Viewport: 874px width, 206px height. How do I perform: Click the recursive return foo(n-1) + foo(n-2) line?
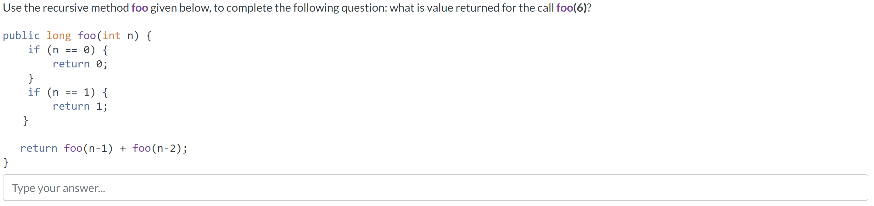tap(102, 148)
